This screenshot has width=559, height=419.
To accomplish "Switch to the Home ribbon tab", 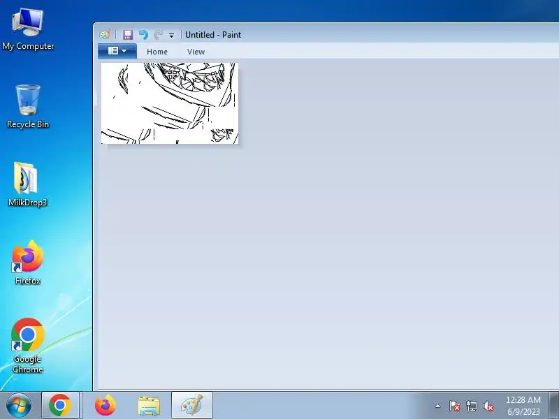I will coord(157,52).
